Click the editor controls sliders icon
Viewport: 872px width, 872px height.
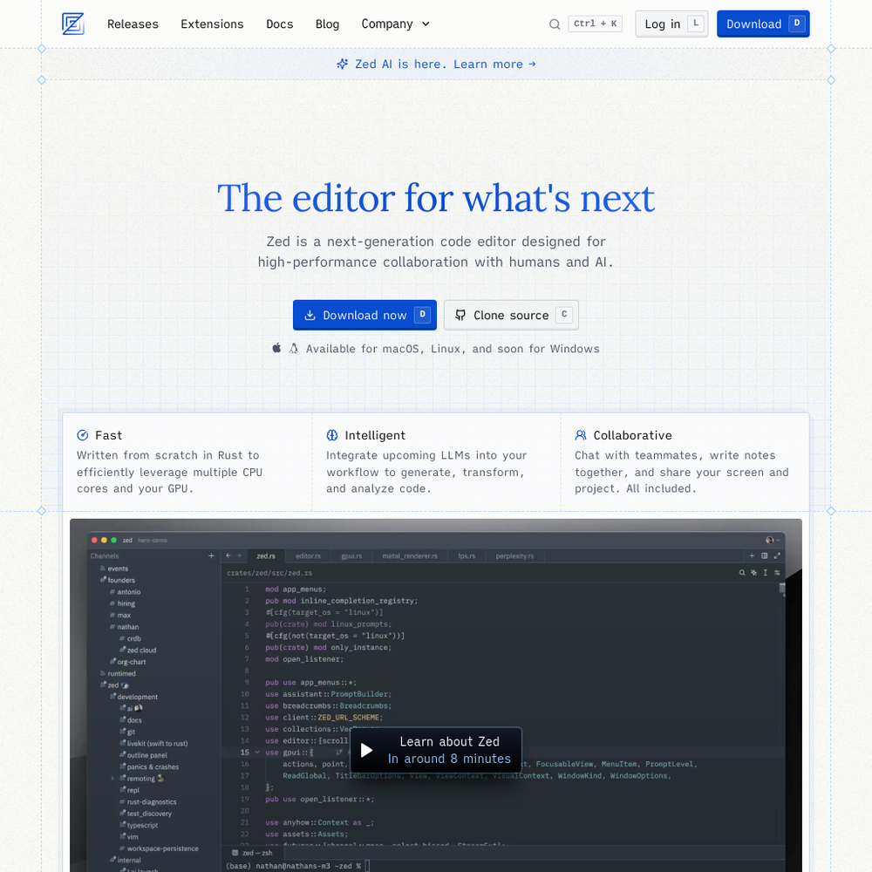[x=777, y=572]
